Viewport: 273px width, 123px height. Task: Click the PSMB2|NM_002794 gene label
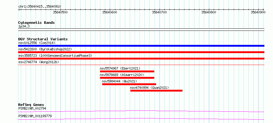(x=32, y=109)
